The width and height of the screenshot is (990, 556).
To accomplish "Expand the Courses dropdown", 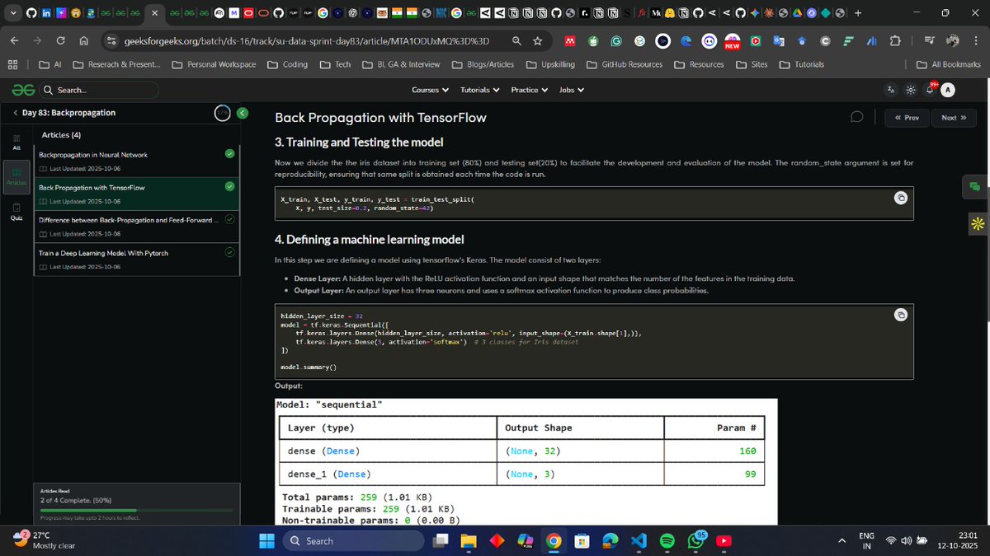I will (x=430, y=90).
